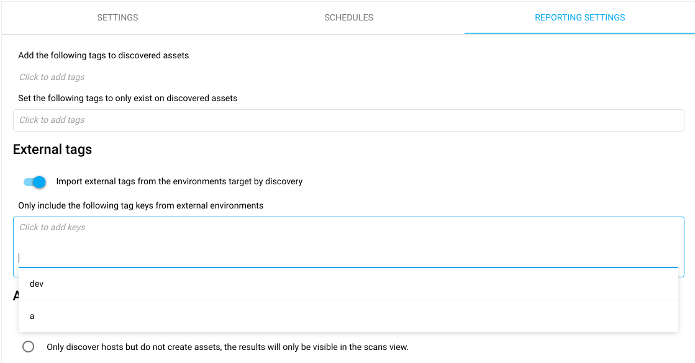
Task: Select radio option to only discover hosts
Action: [x=27, y=347]
